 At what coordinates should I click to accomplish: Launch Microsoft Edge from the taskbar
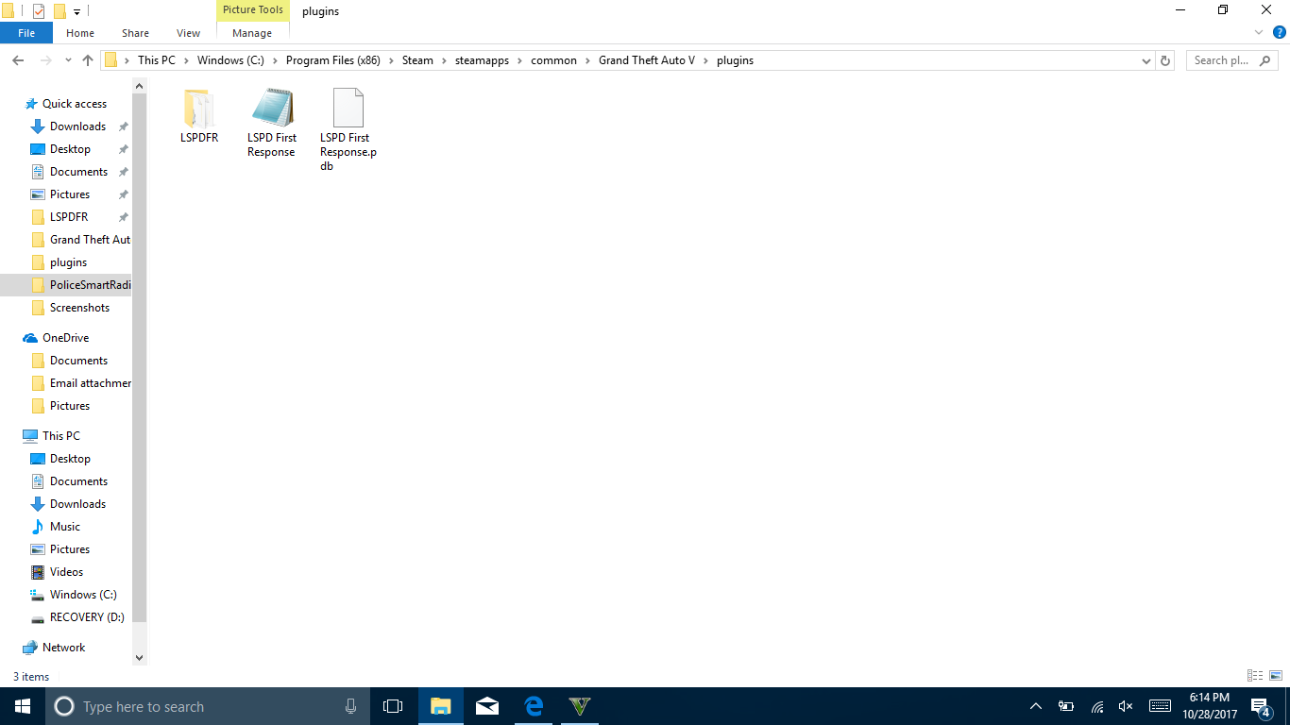coord(534,706)
